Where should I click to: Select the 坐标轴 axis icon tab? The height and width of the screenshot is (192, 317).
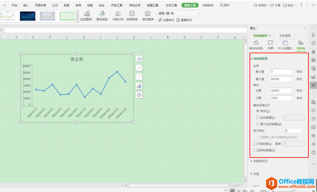pyautogui.click(x=301, y=45)
